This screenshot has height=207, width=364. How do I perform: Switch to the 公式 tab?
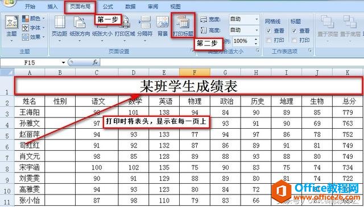coord(108,6)
